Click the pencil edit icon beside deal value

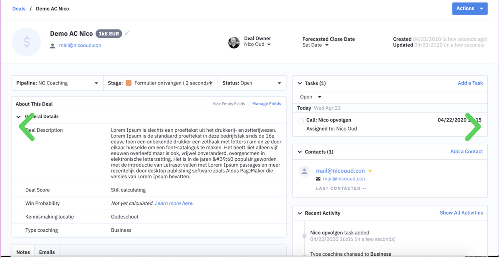click(x=127, y=33)
